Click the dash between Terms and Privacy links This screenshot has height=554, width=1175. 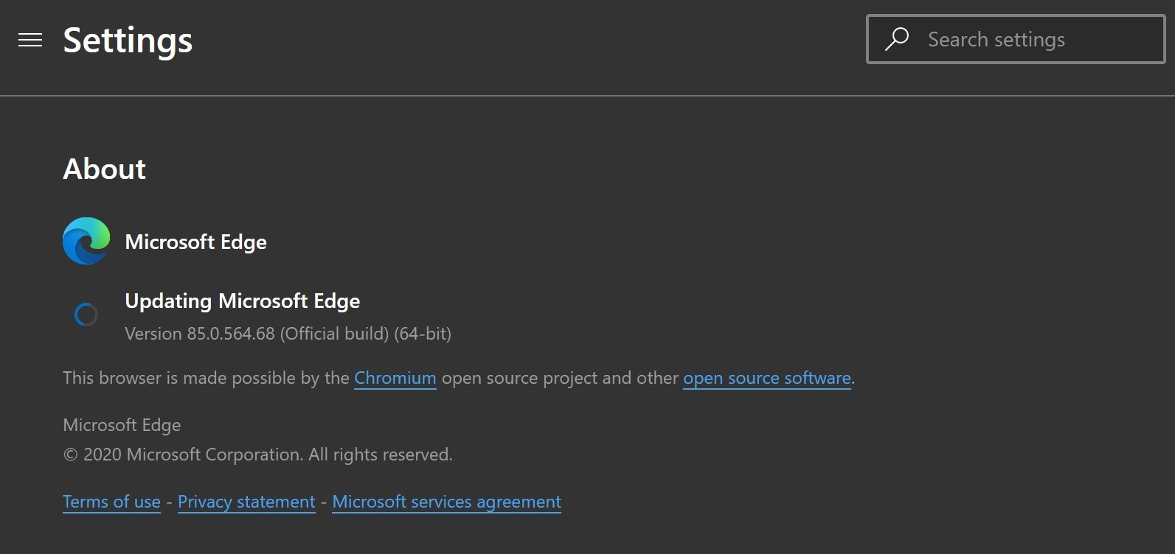tap(169, 502)
